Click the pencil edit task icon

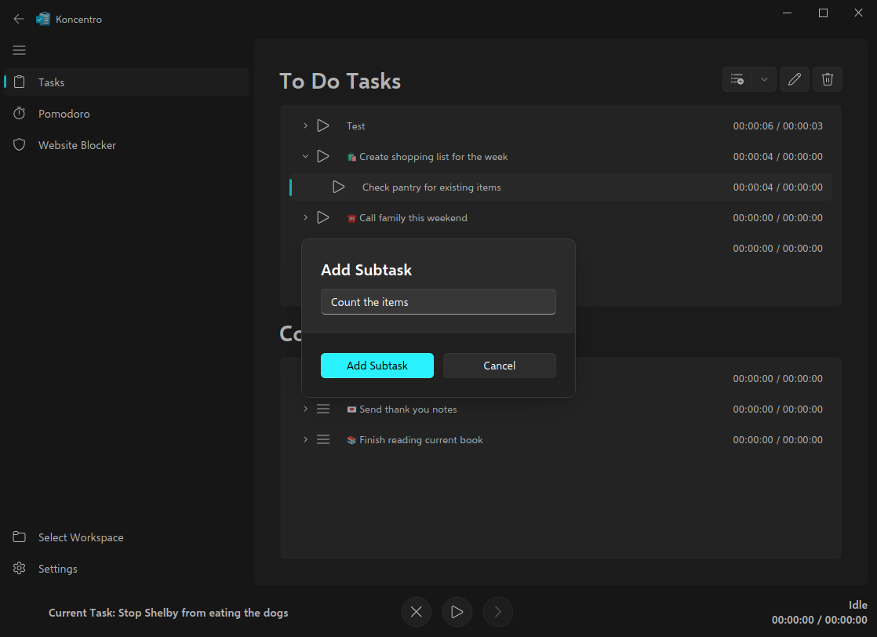795,79
